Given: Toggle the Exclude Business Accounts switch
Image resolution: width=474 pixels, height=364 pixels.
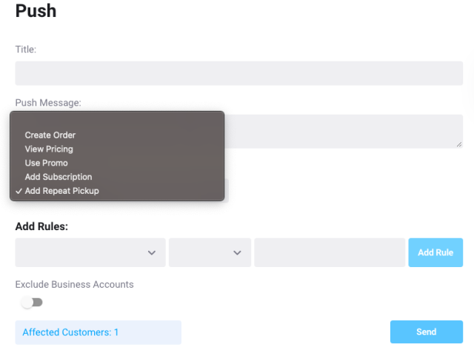Looking at the screenshot, I should pos(32,303).
